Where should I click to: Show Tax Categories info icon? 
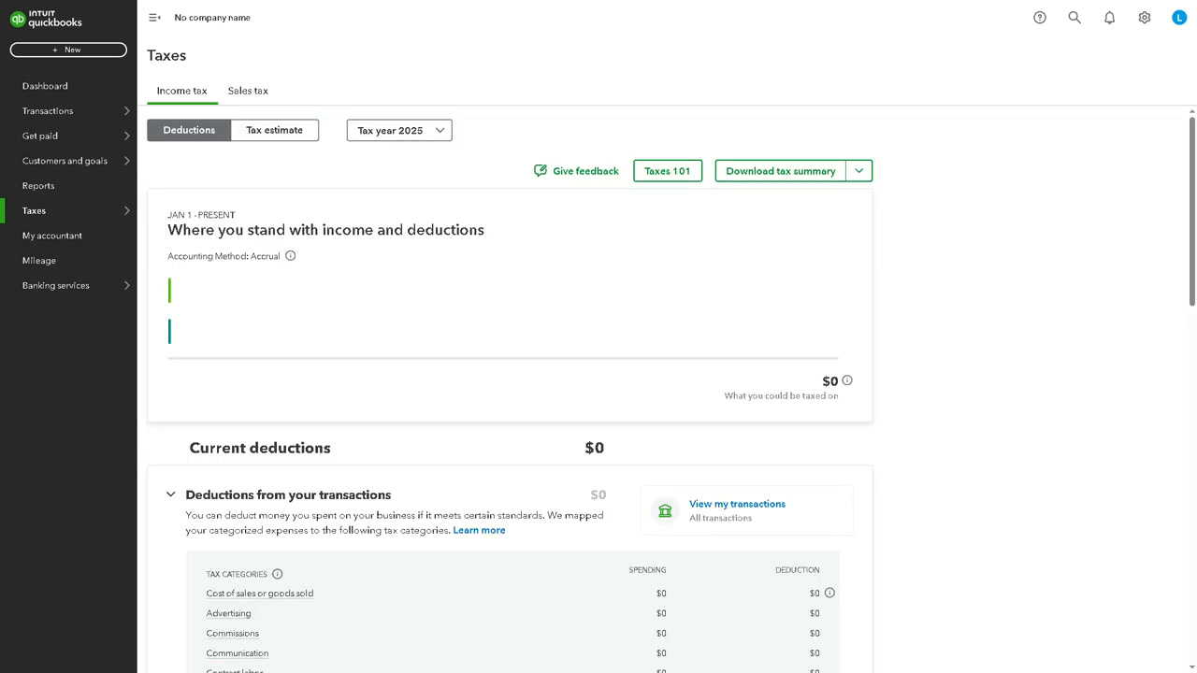[277, 574]
